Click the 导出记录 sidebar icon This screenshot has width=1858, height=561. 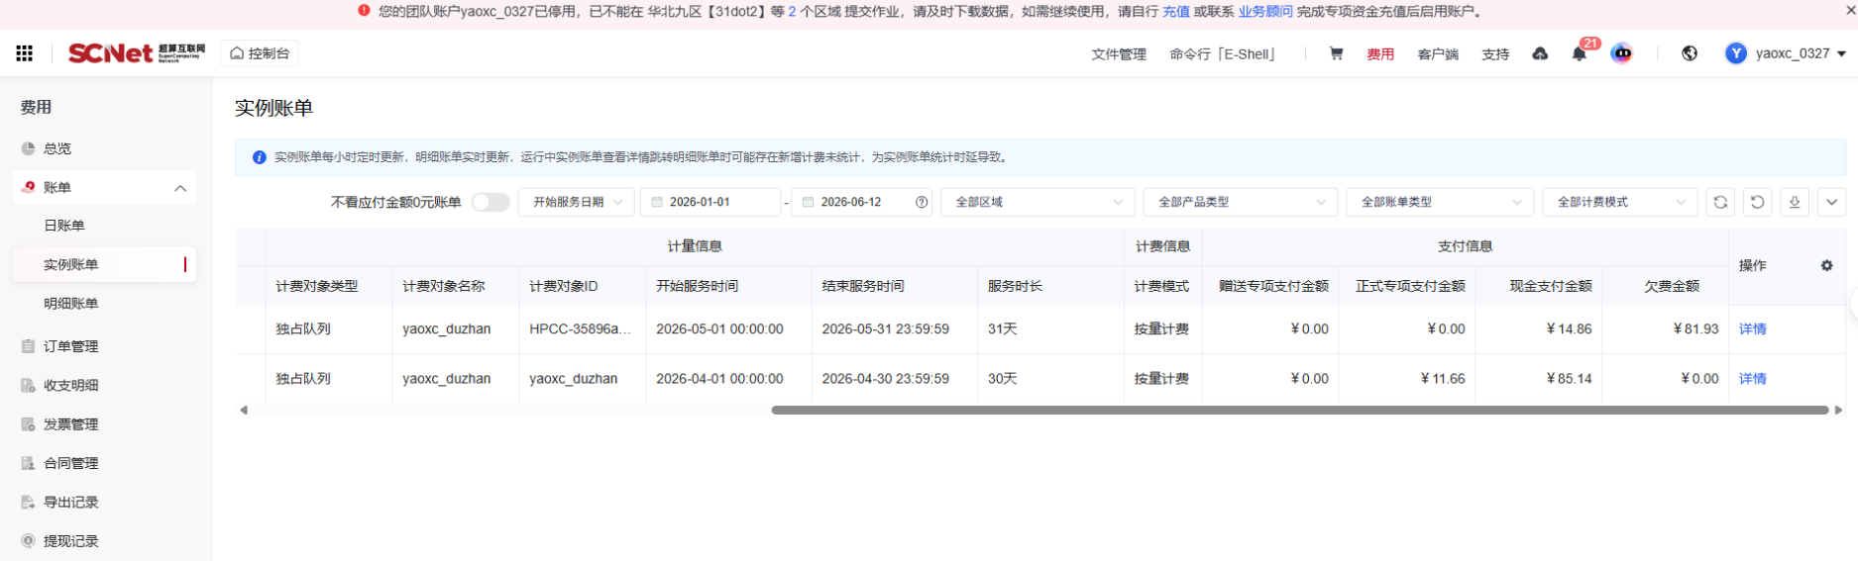point(28,503)
